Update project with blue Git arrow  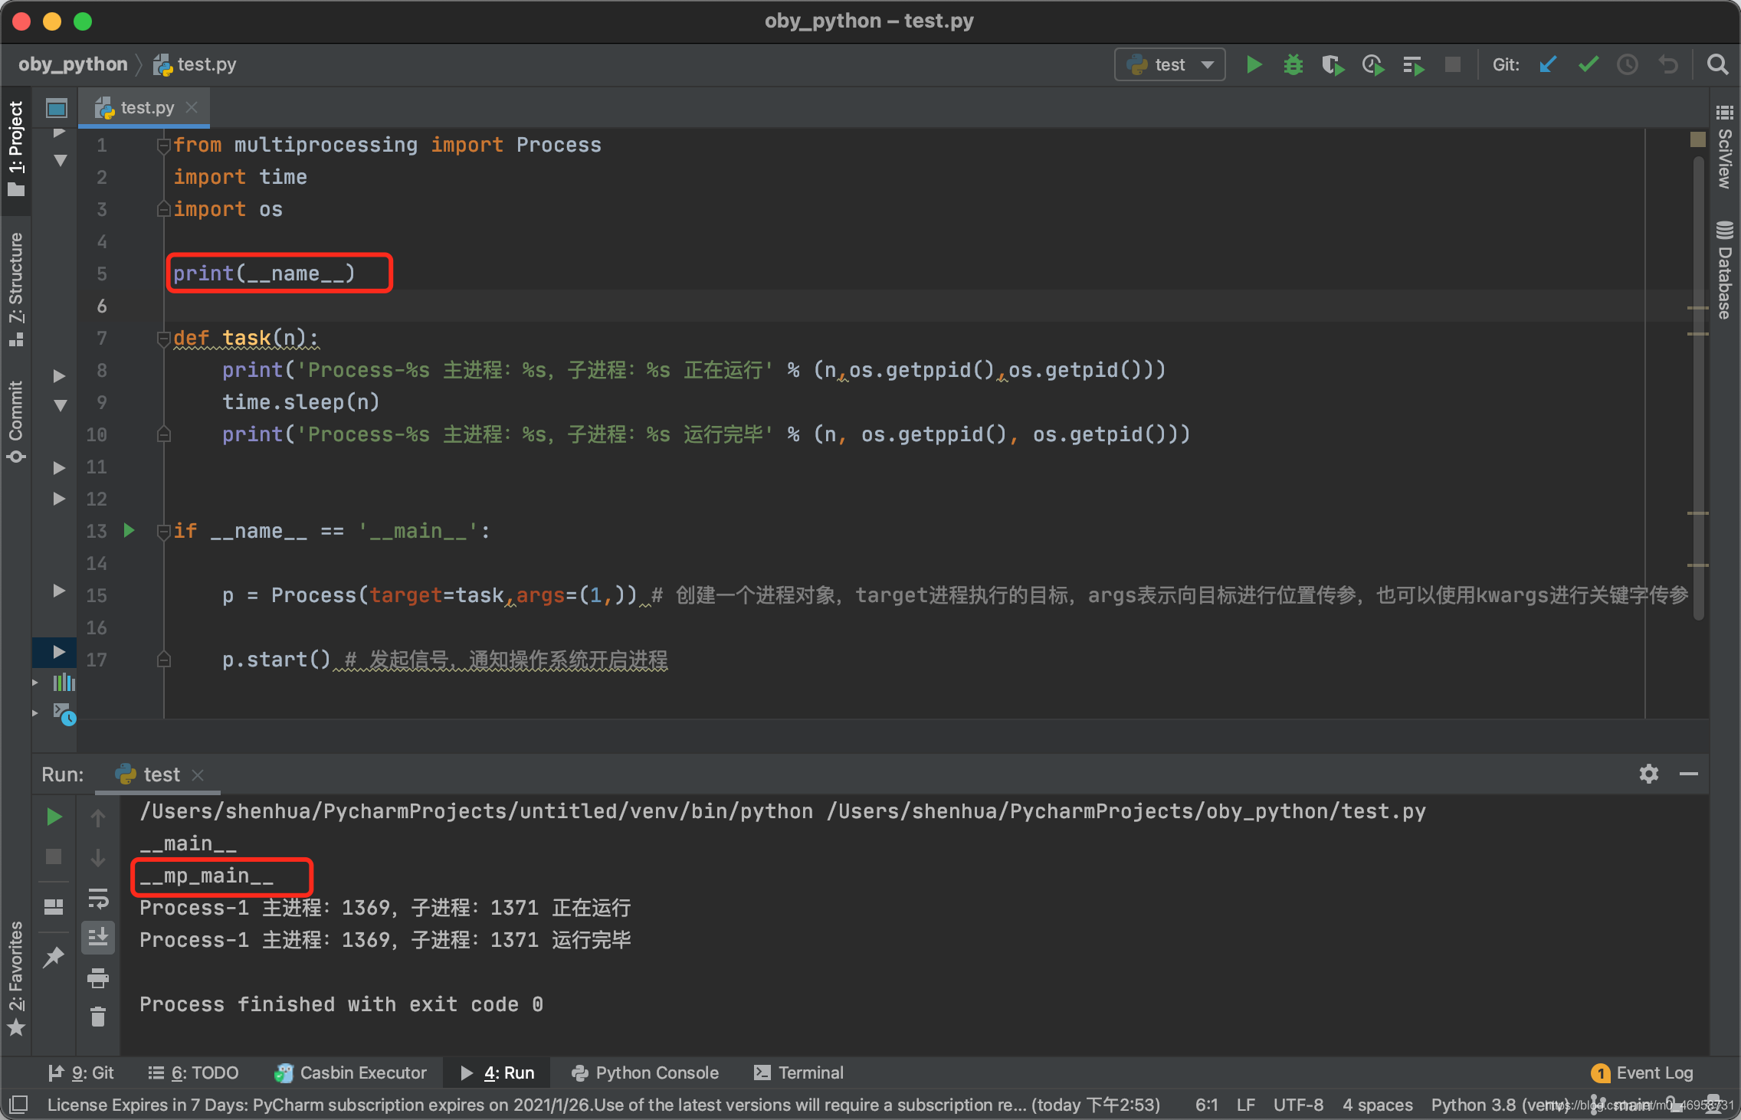coord(1548,65)
